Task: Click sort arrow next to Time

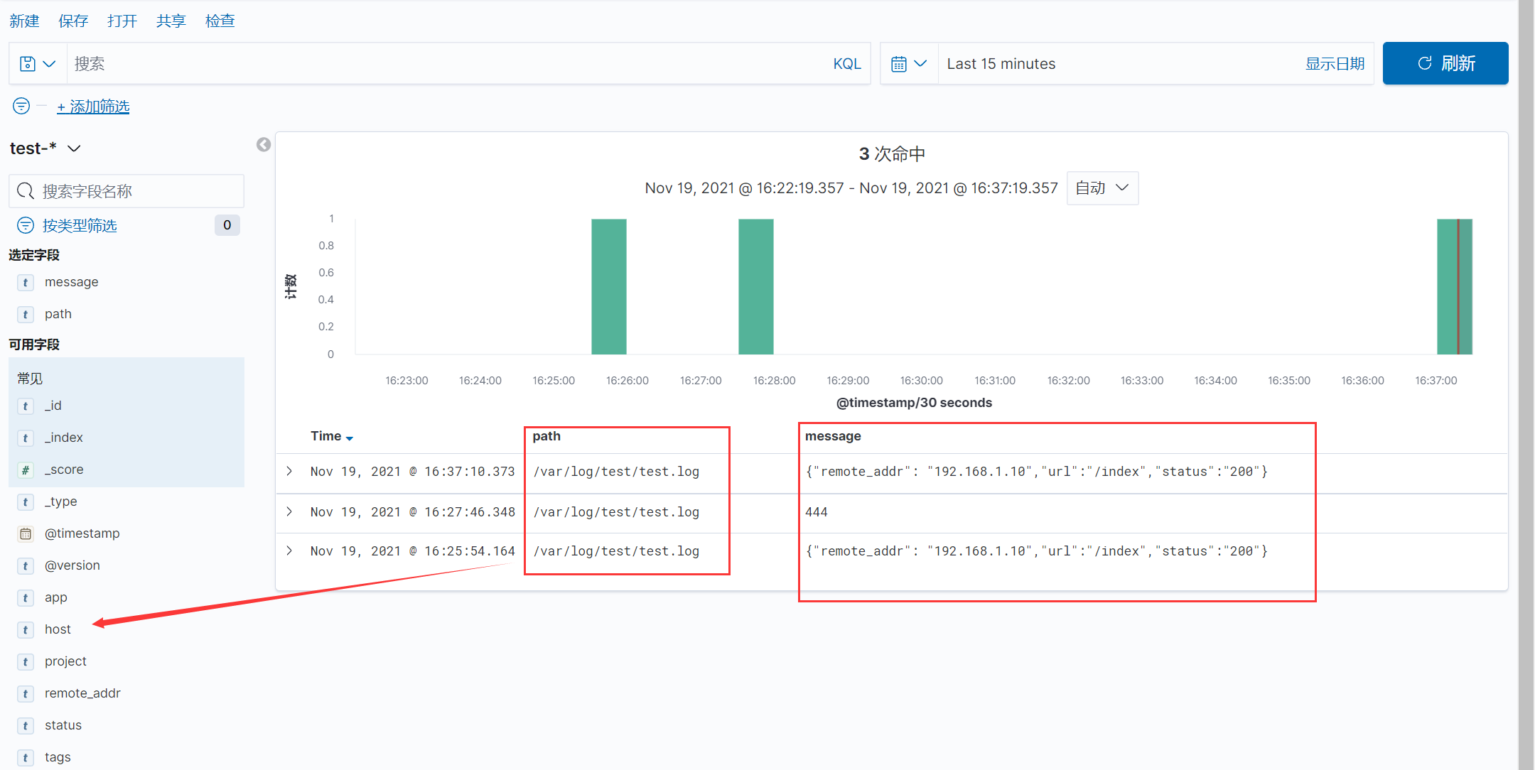Action: click(350, 438)
